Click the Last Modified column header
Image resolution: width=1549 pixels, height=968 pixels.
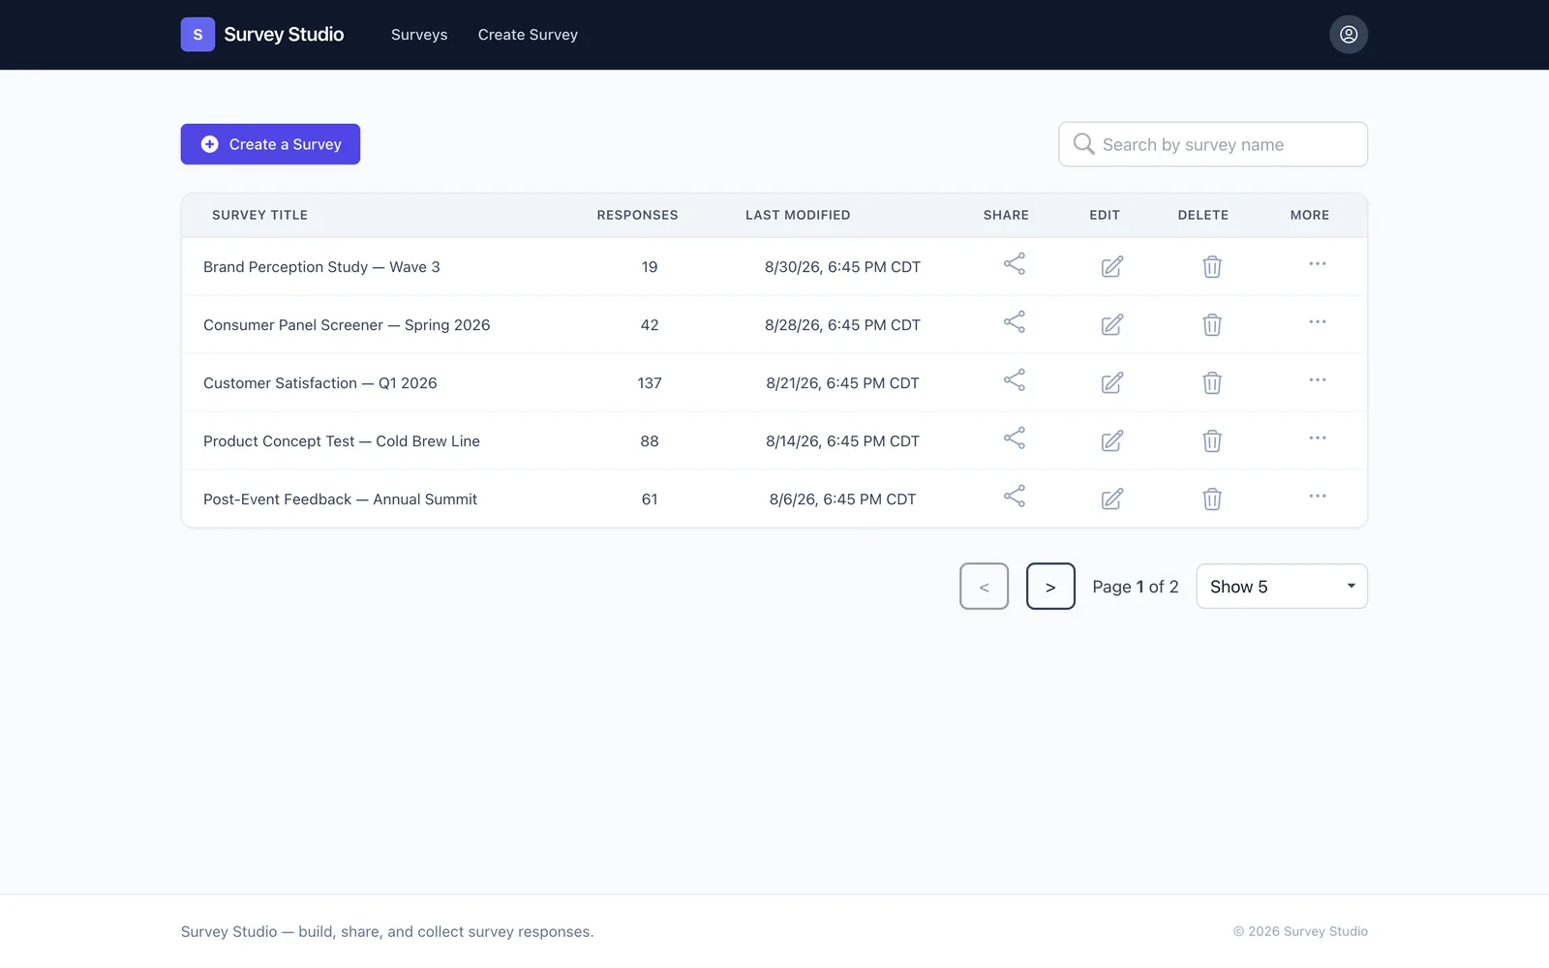798,215
